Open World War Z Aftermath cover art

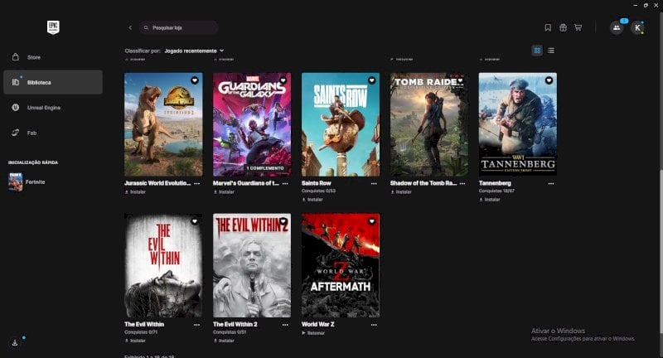(341, 265)
